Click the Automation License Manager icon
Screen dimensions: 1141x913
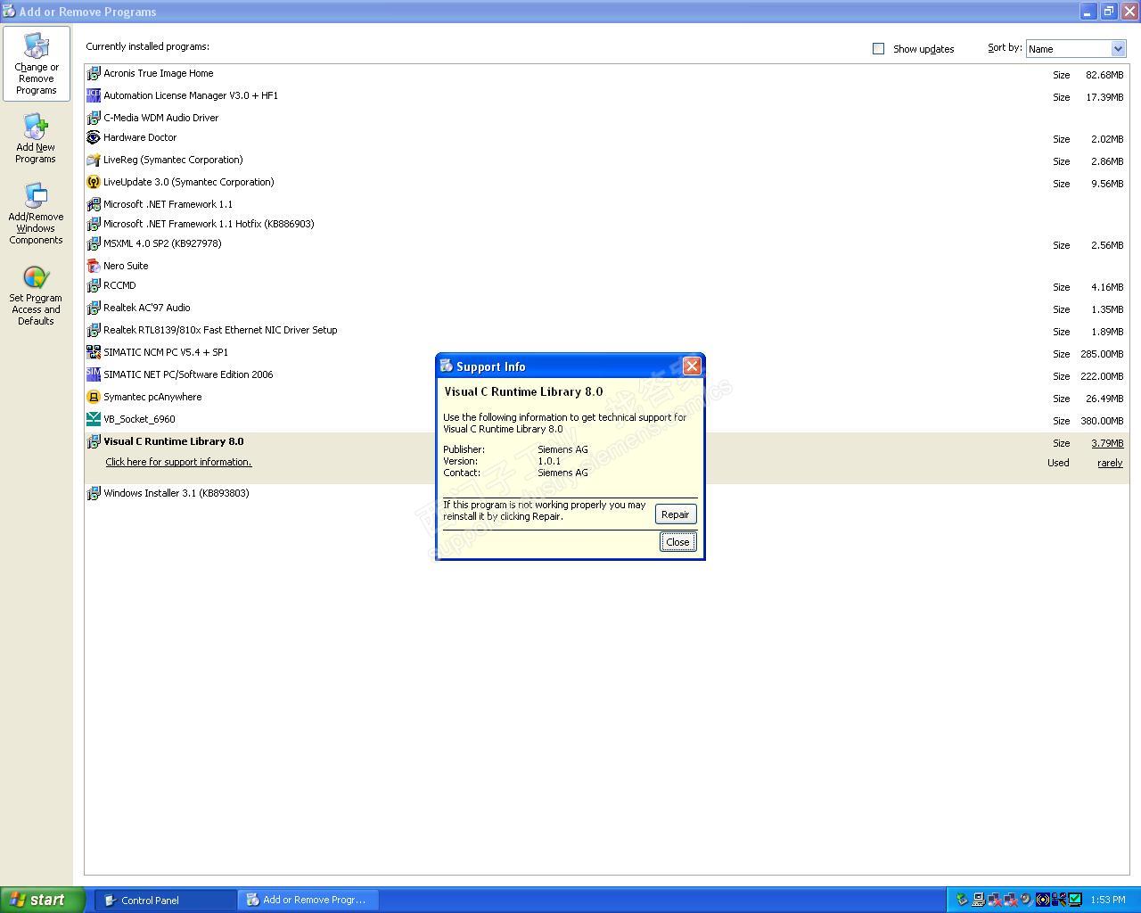[x=94, y=95]
